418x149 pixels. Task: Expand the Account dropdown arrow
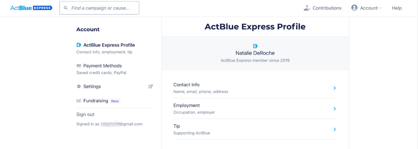tap(380, 8)
